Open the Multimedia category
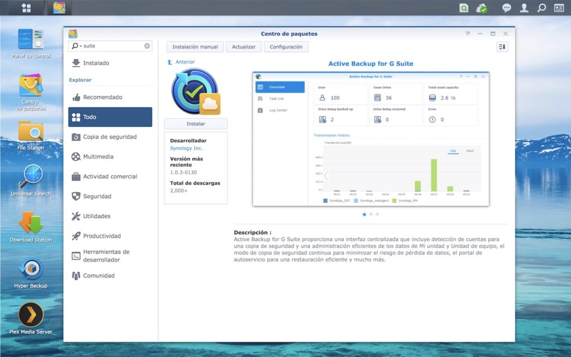 point(110,157)
